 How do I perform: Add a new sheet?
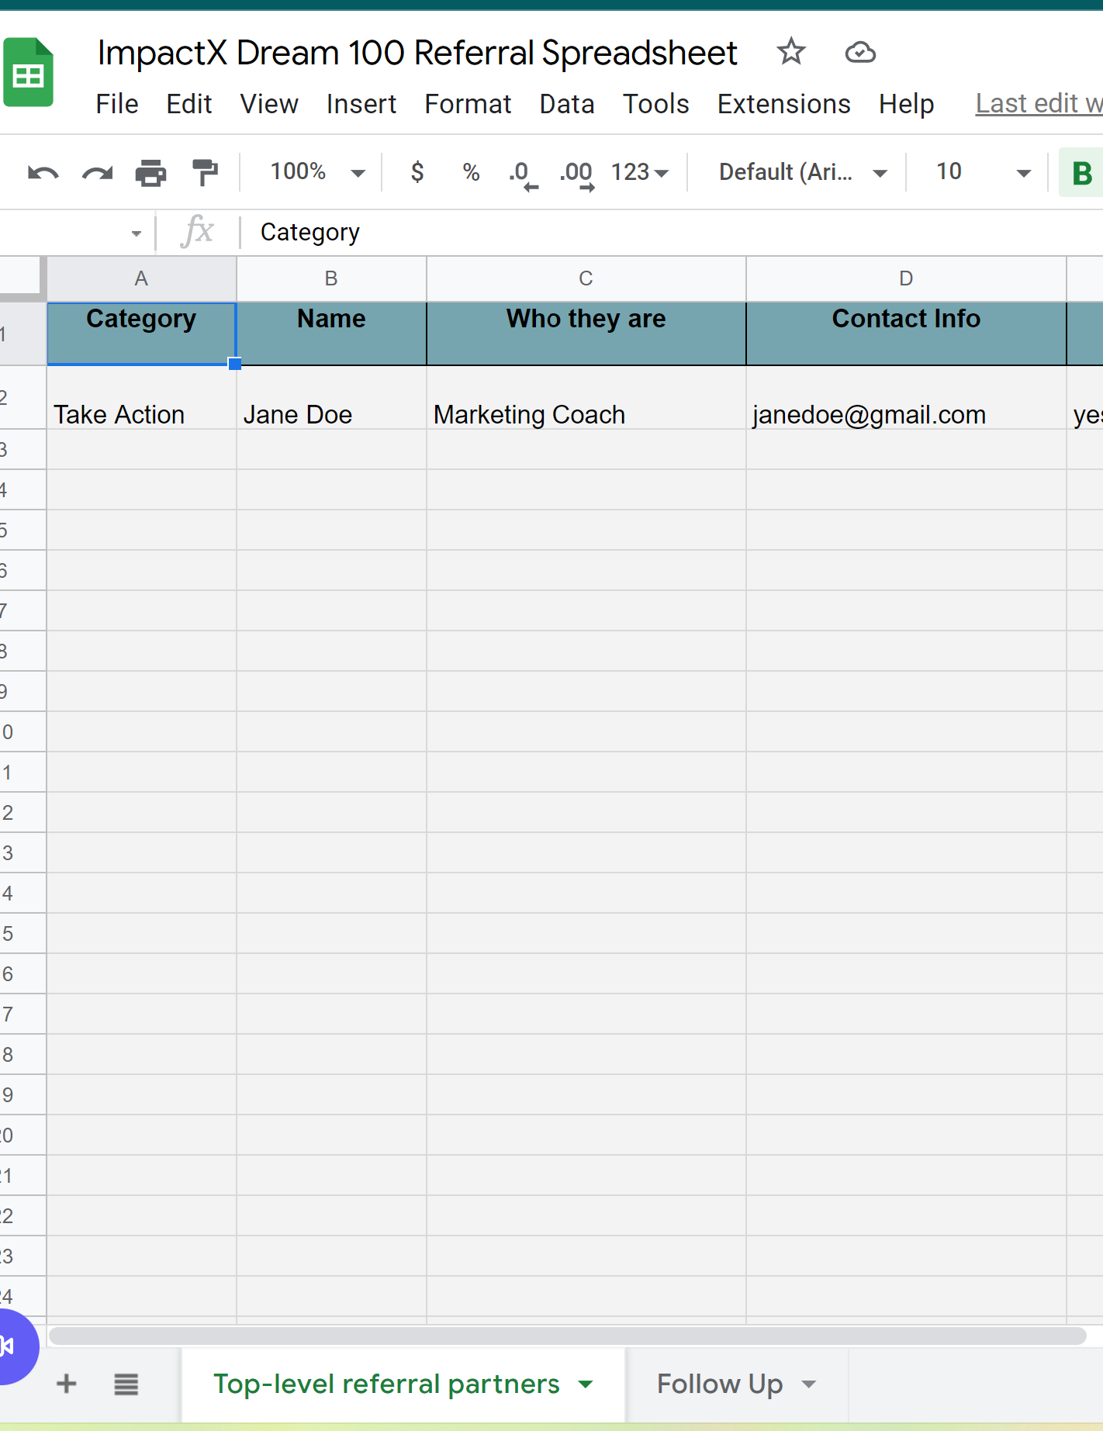point(67,1383)
